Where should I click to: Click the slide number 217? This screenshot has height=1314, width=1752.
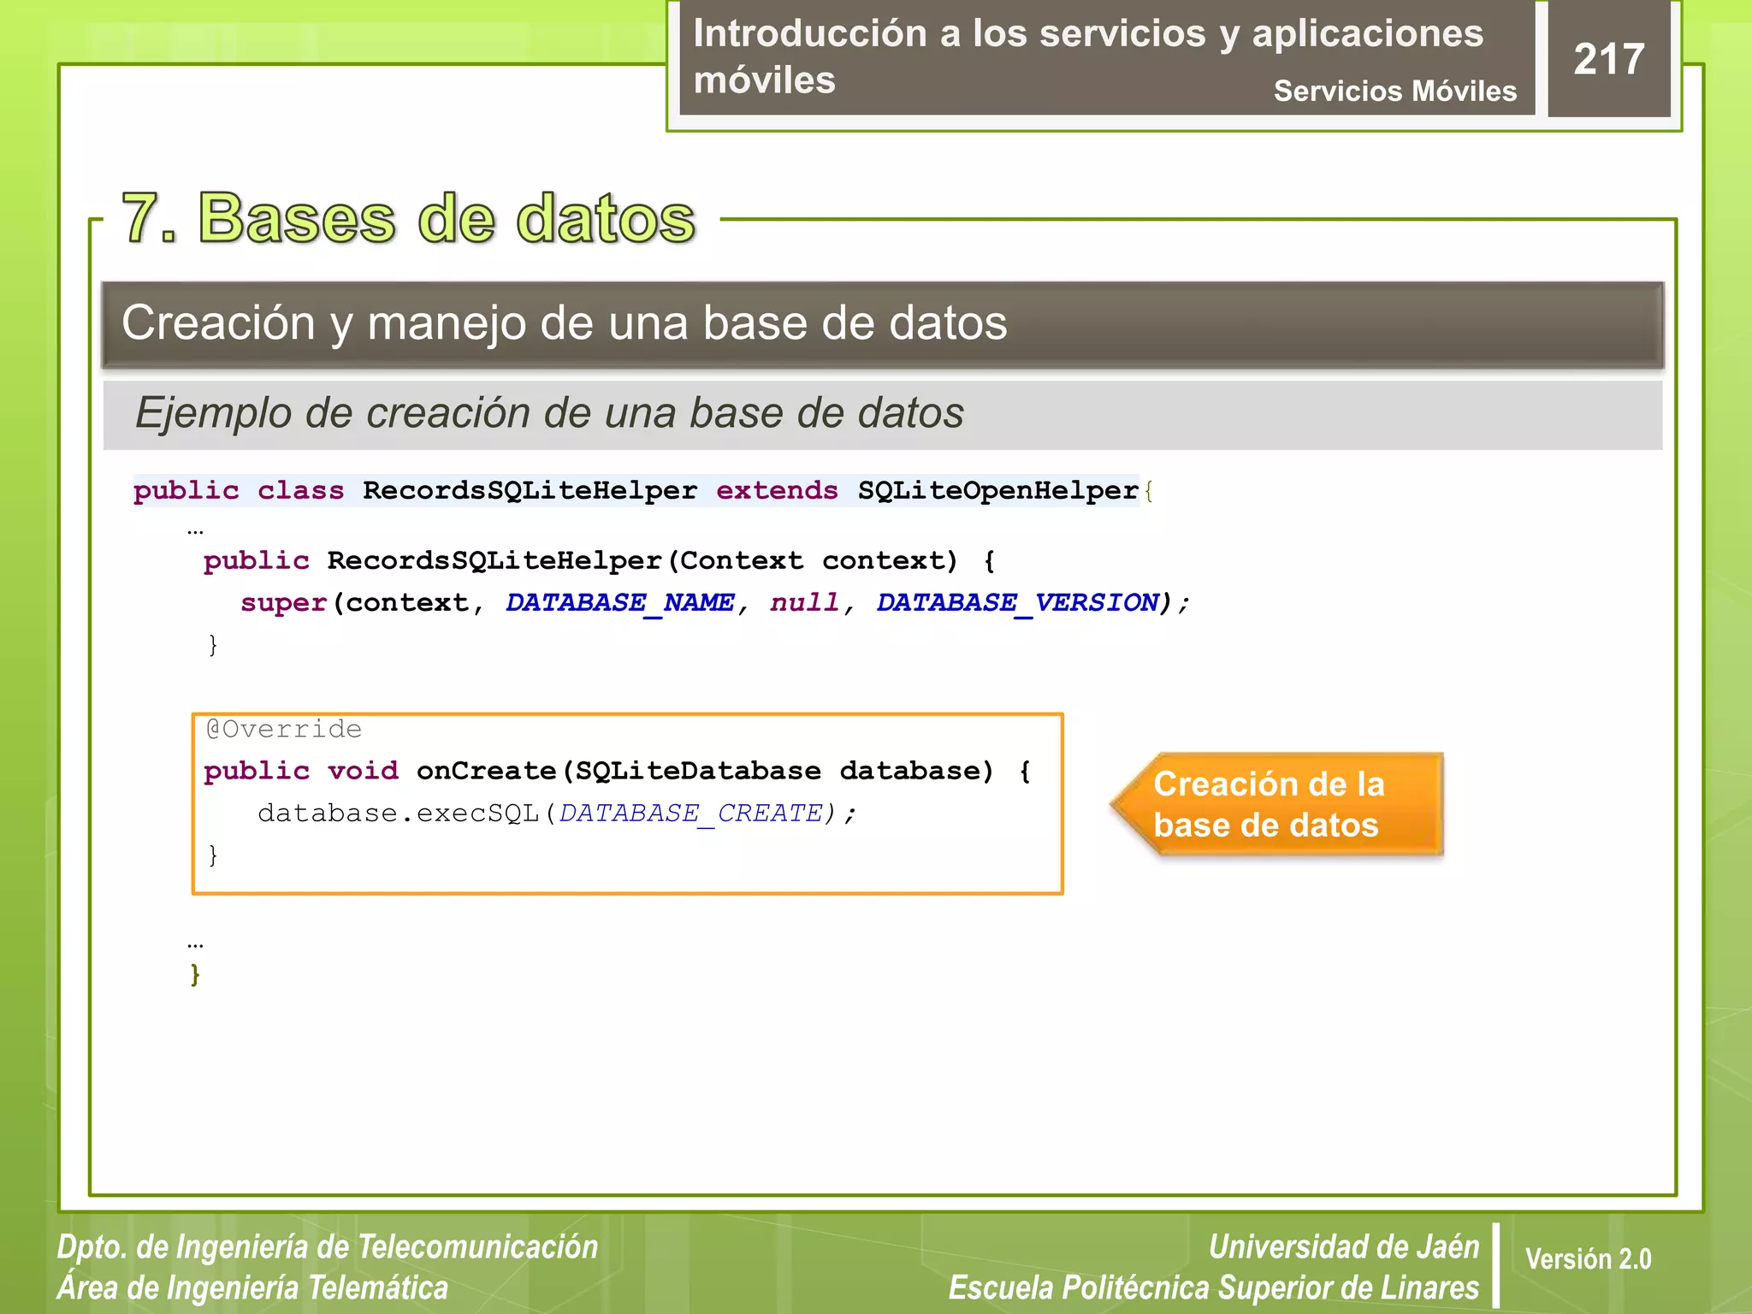coord(1608,59)
